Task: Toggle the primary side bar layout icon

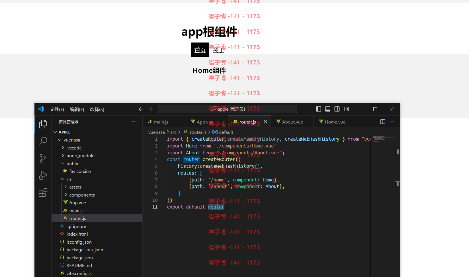Action: 318,109
